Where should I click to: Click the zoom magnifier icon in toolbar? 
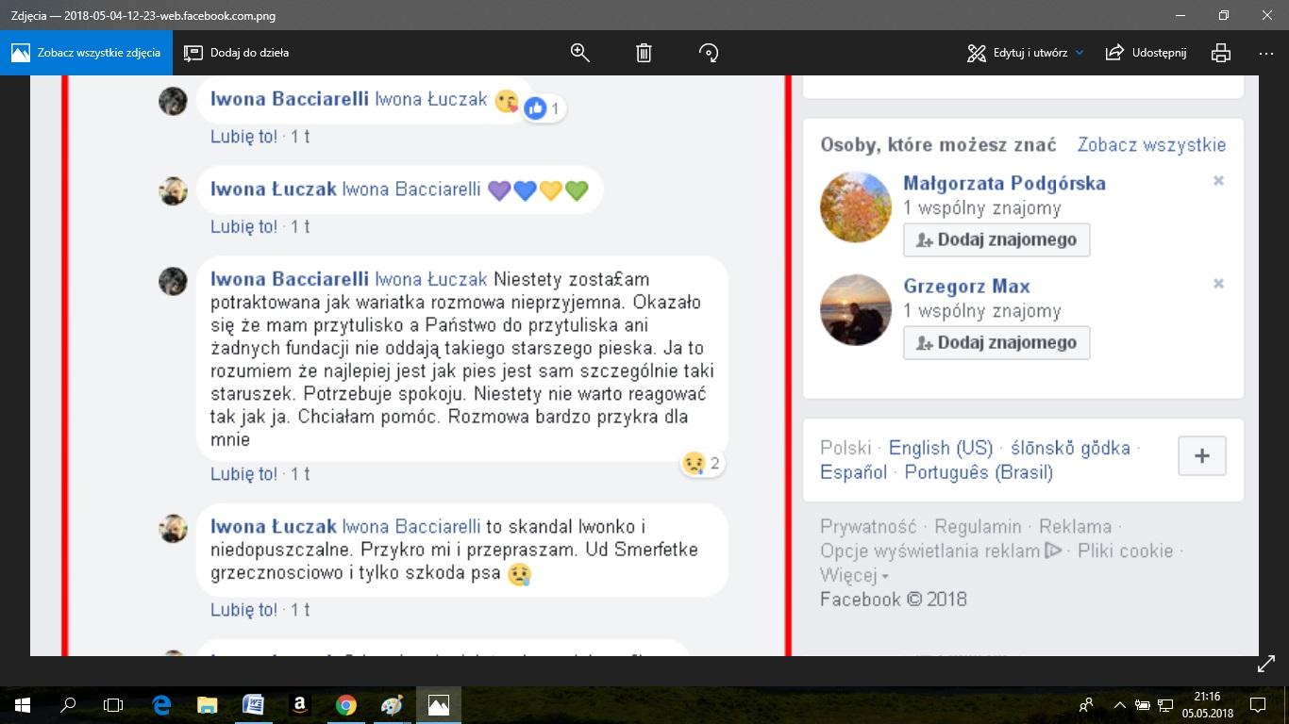pyautogui.click(x=580, y=53)
